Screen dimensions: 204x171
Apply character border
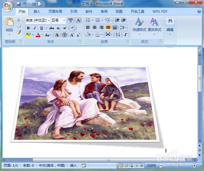pos(78,20)
